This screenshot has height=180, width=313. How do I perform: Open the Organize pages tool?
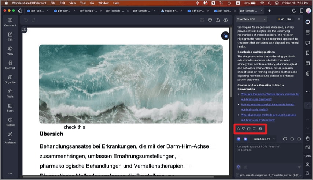click(10, 79)
